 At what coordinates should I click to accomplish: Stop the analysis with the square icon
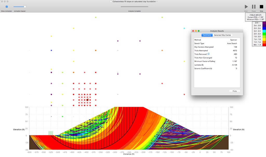coord(261,7)
